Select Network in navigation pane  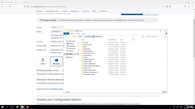70,57
